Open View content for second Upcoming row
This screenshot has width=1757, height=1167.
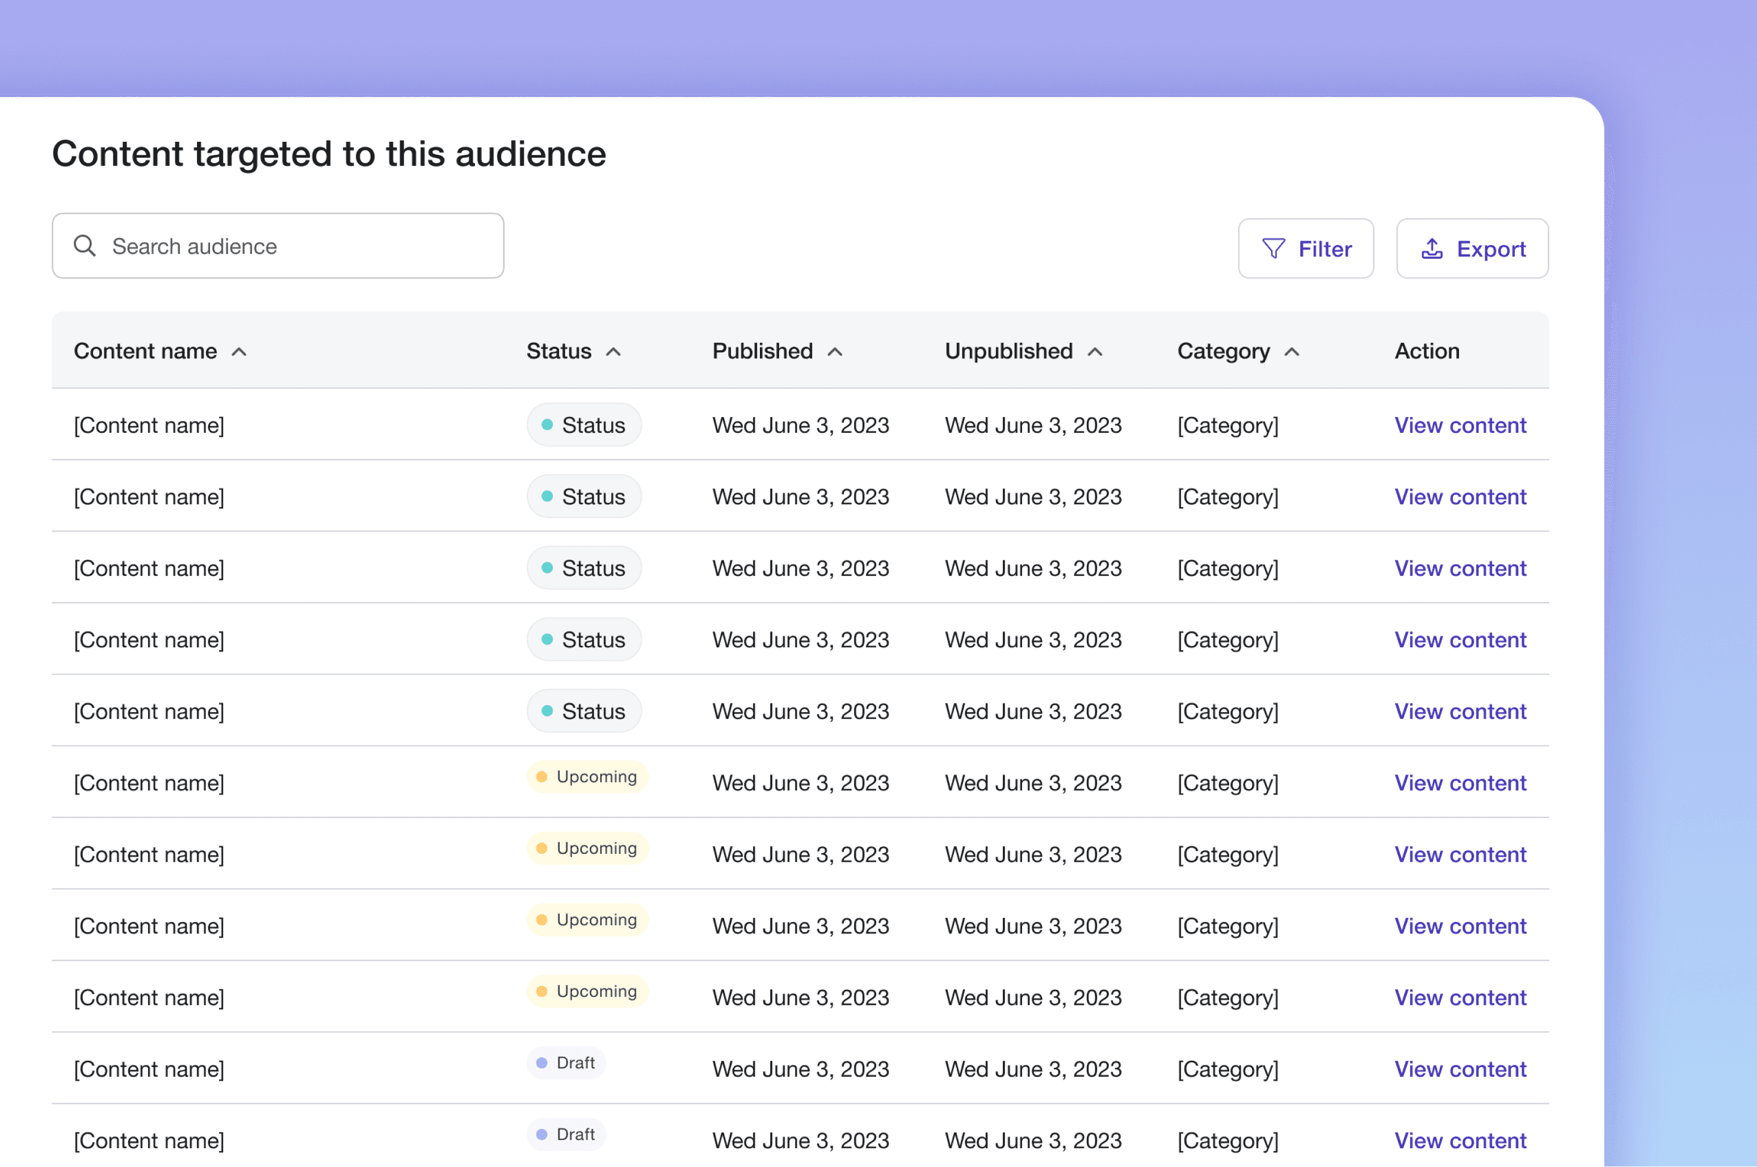(x=1460, y=854)
